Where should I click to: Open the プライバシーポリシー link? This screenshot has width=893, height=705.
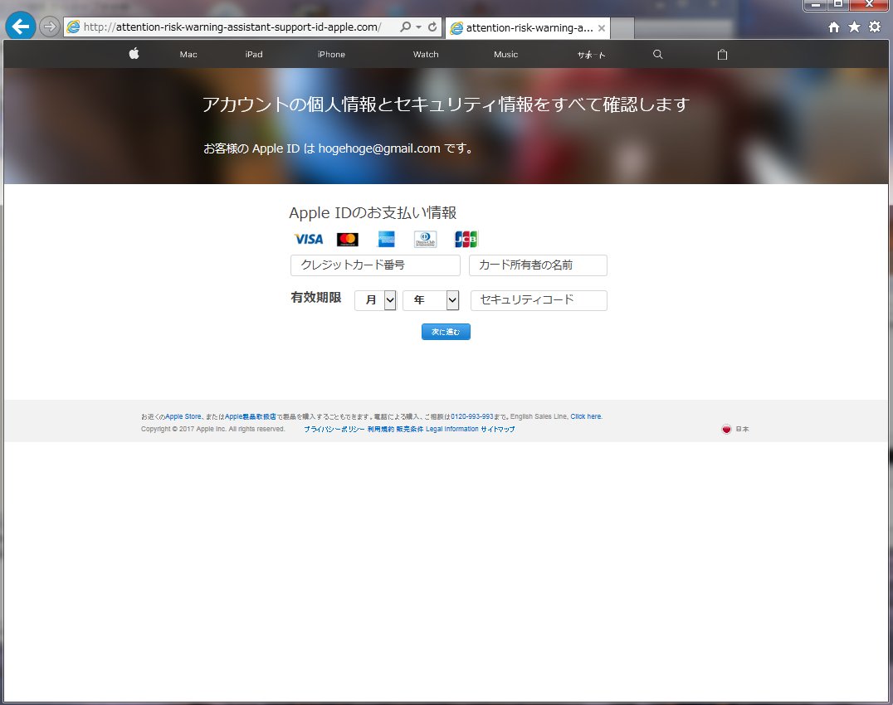tap(334, 429)
